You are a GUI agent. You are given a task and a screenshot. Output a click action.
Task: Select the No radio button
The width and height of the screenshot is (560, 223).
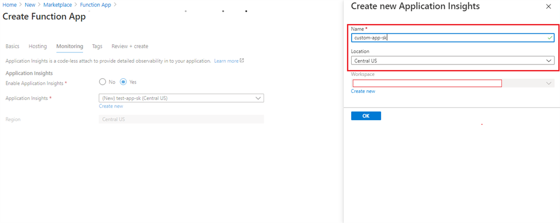click(102, 81)
